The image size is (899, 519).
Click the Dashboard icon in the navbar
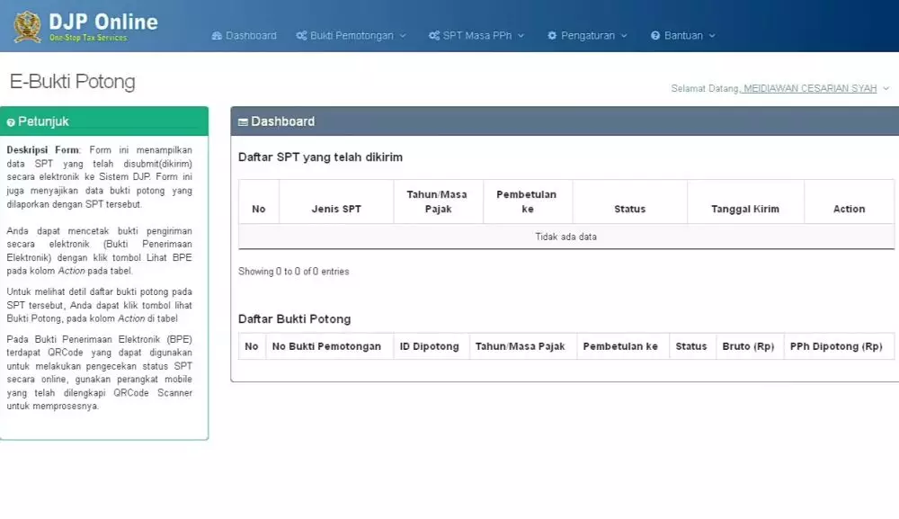[x=217, y=36]
